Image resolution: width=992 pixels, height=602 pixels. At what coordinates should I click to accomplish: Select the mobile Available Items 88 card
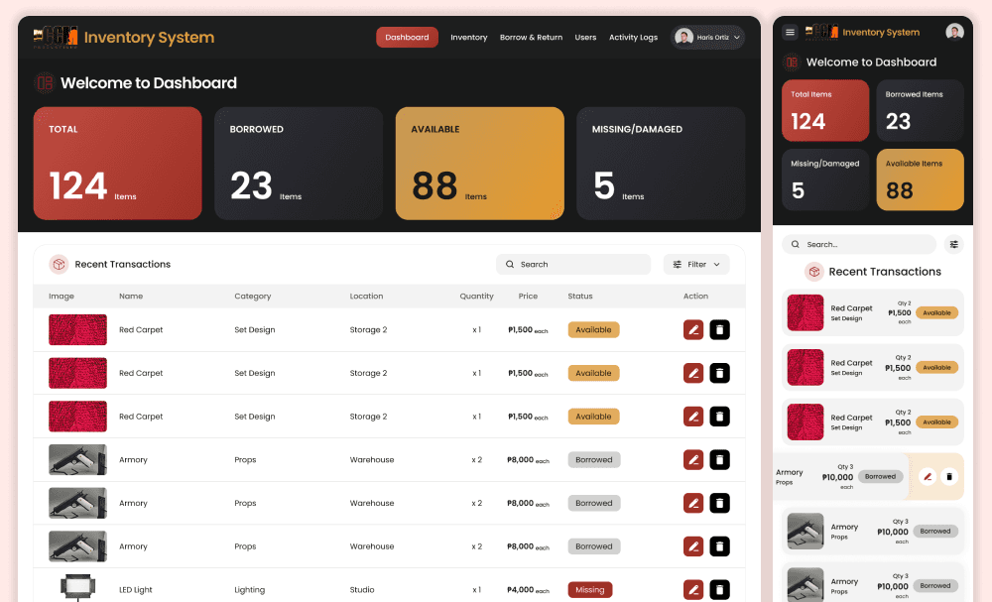pyautogui.click(x=920, y=180)
